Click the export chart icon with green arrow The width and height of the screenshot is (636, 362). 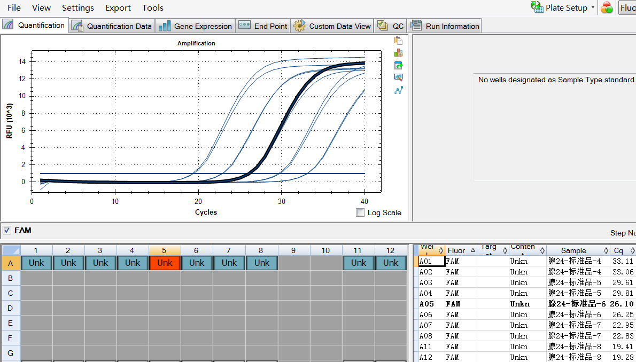pyautogui.click(x=398, y=65)
